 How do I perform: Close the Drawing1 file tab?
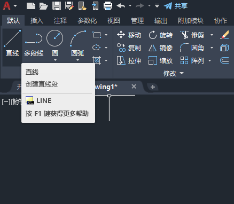coord(134,87)
